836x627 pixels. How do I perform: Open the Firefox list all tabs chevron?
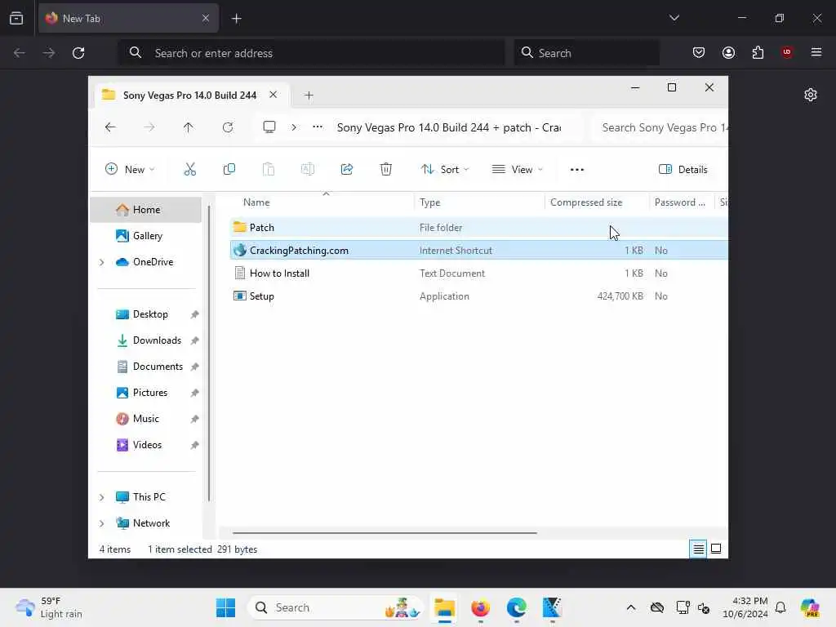[x=674, y=18]
